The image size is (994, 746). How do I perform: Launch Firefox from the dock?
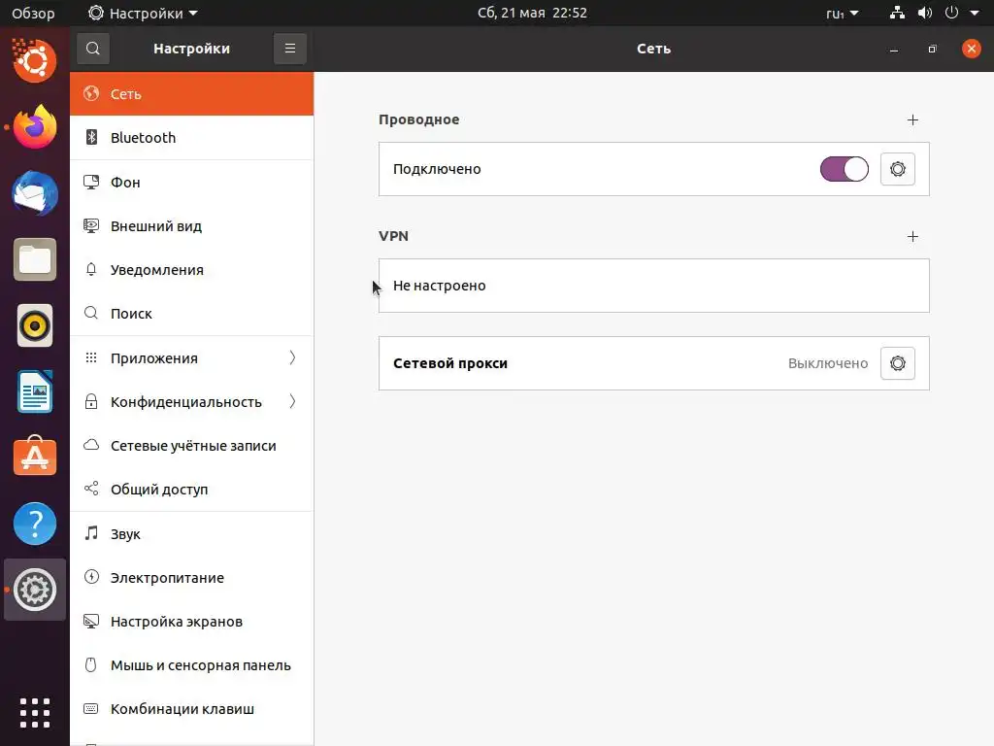click(35, 127)
